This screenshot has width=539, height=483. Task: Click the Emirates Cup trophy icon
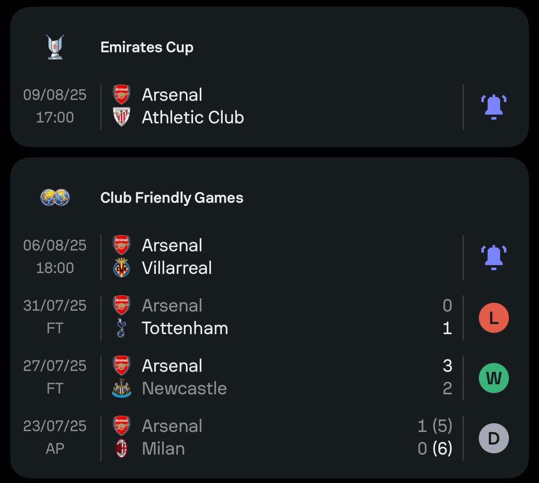pyautogui.click(x=55, y=47)
